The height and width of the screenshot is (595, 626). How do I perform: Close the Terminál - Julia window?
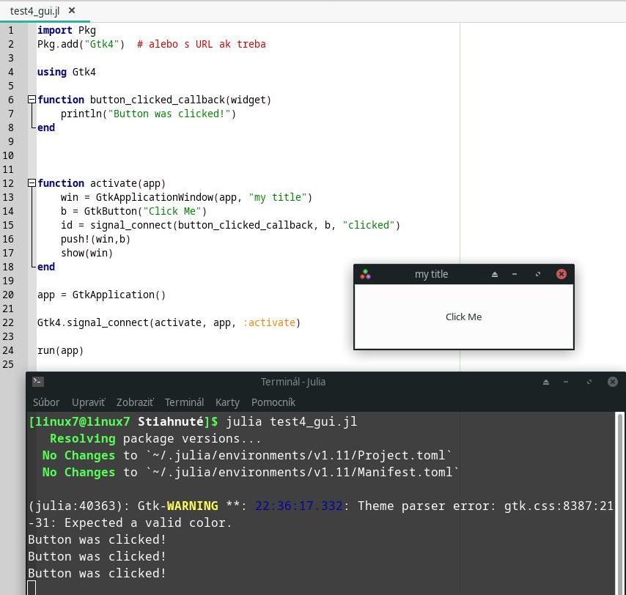tap(613, 382)
